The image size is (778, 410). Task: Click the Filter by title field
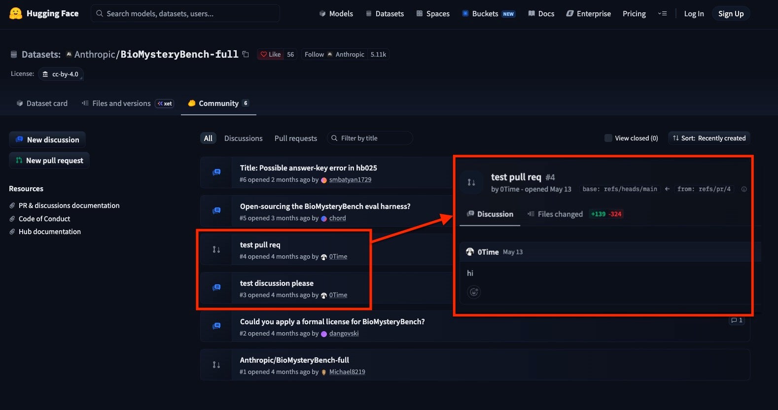coord(370,138)
